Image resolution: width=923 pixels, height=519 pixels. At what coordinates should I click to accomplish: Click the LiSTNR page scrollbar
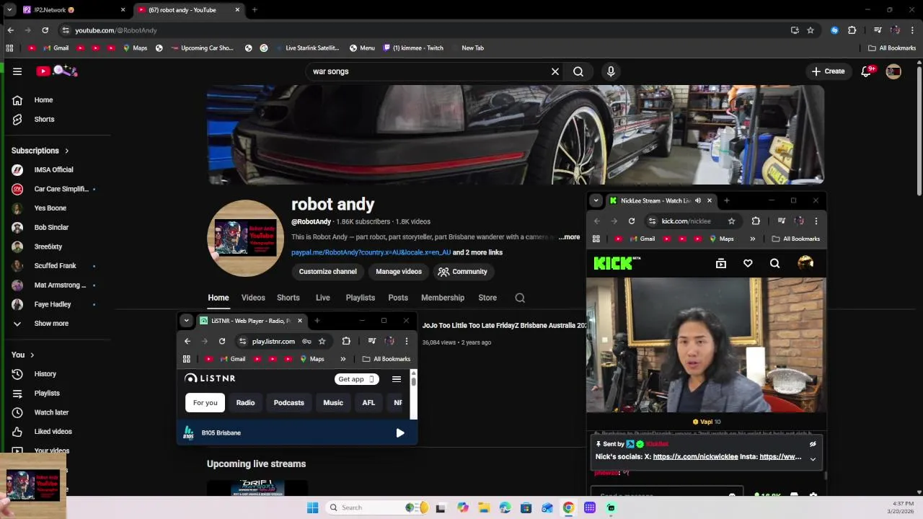tap(414, 383)
